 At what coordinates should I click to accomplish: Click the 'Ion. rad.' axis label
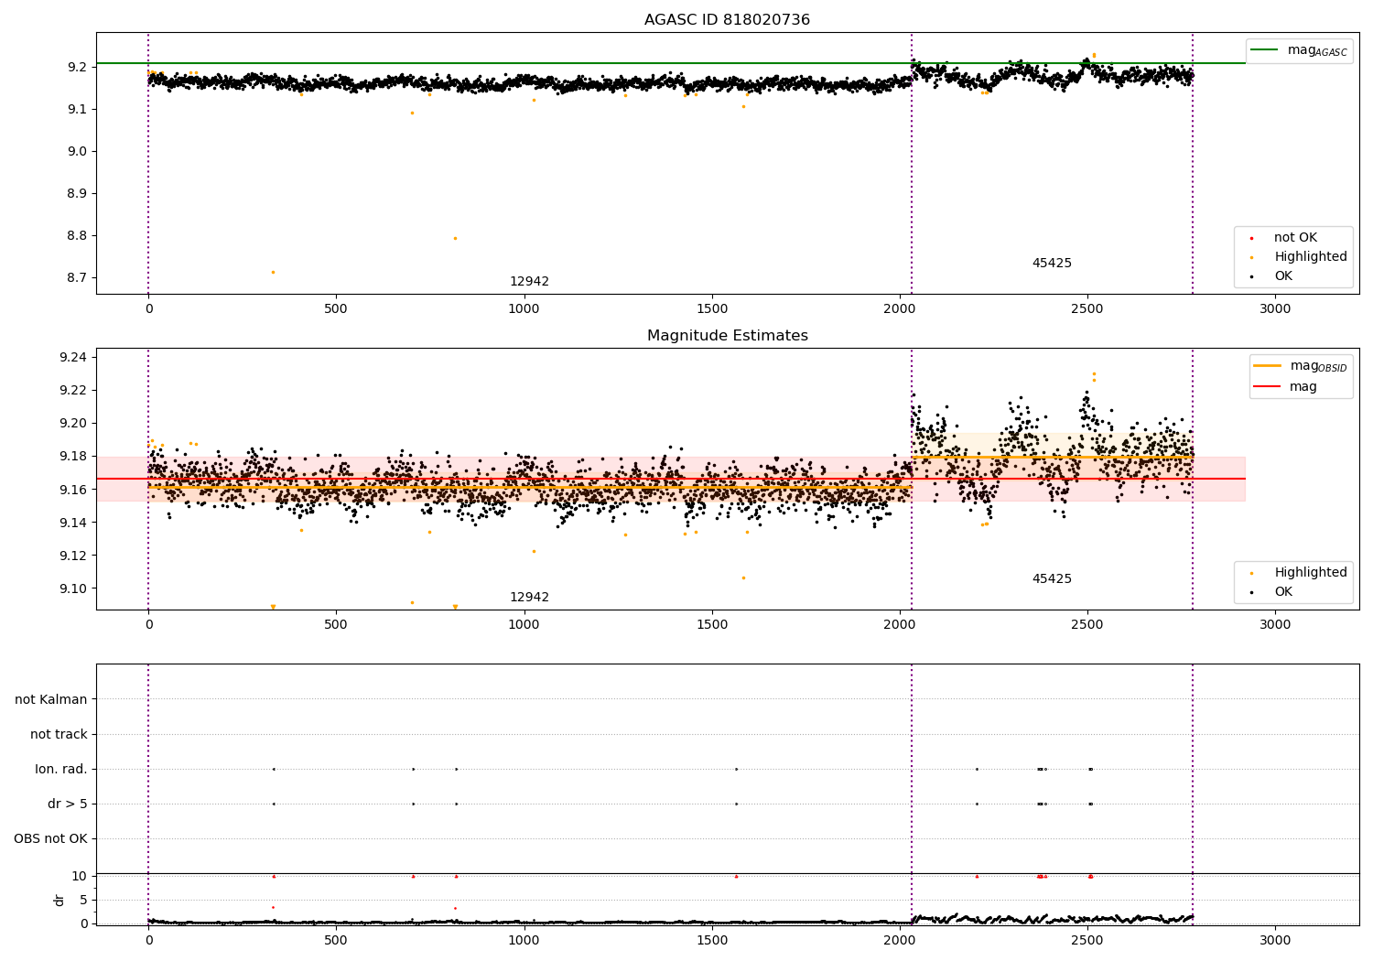pyautogui.click(x=61, y=770)
